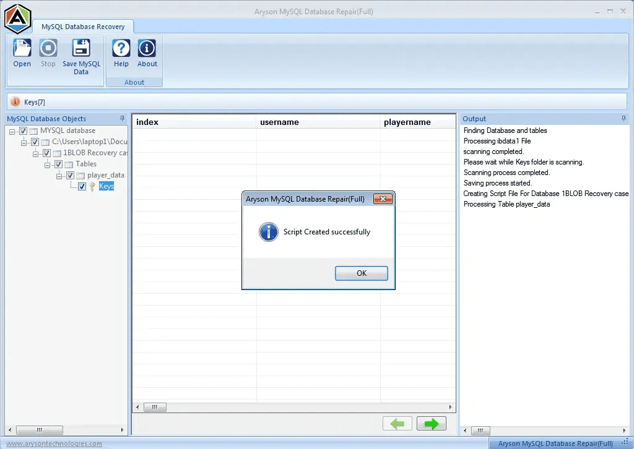
Task: Toggle the MYSQL database checkbox
Action: coord(24,131)
